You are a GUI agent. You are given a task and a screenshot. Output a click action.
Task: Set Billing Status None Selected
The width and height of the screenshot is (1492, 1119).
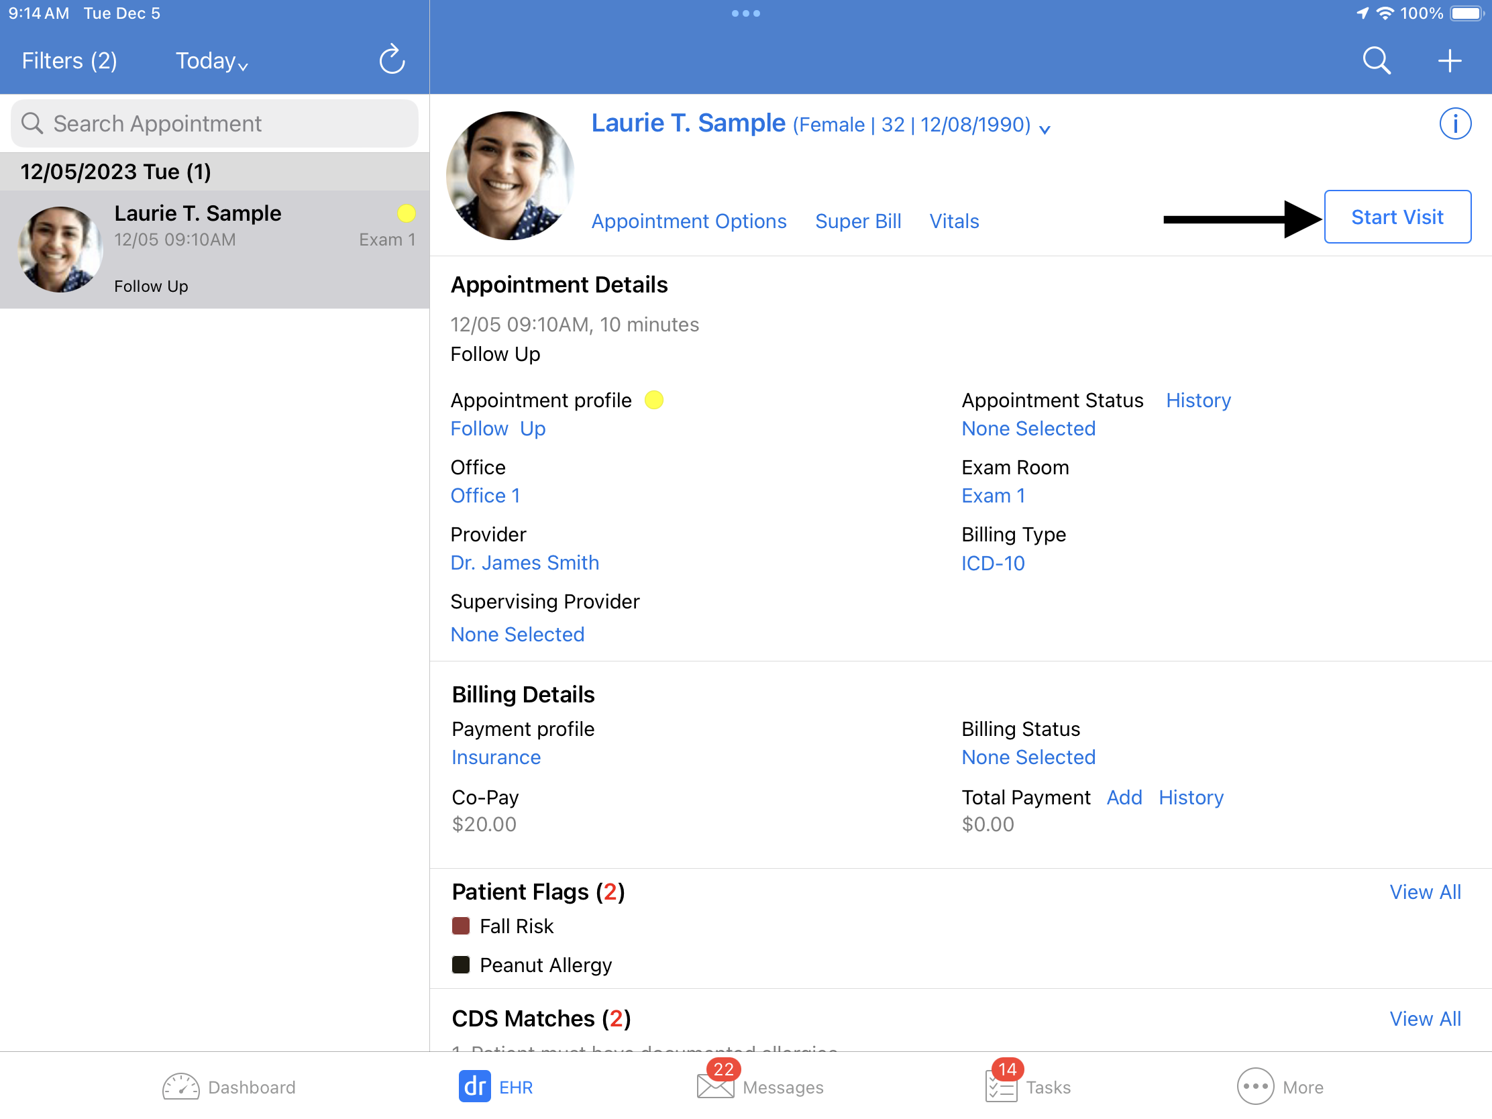(x=1028, y=757)
